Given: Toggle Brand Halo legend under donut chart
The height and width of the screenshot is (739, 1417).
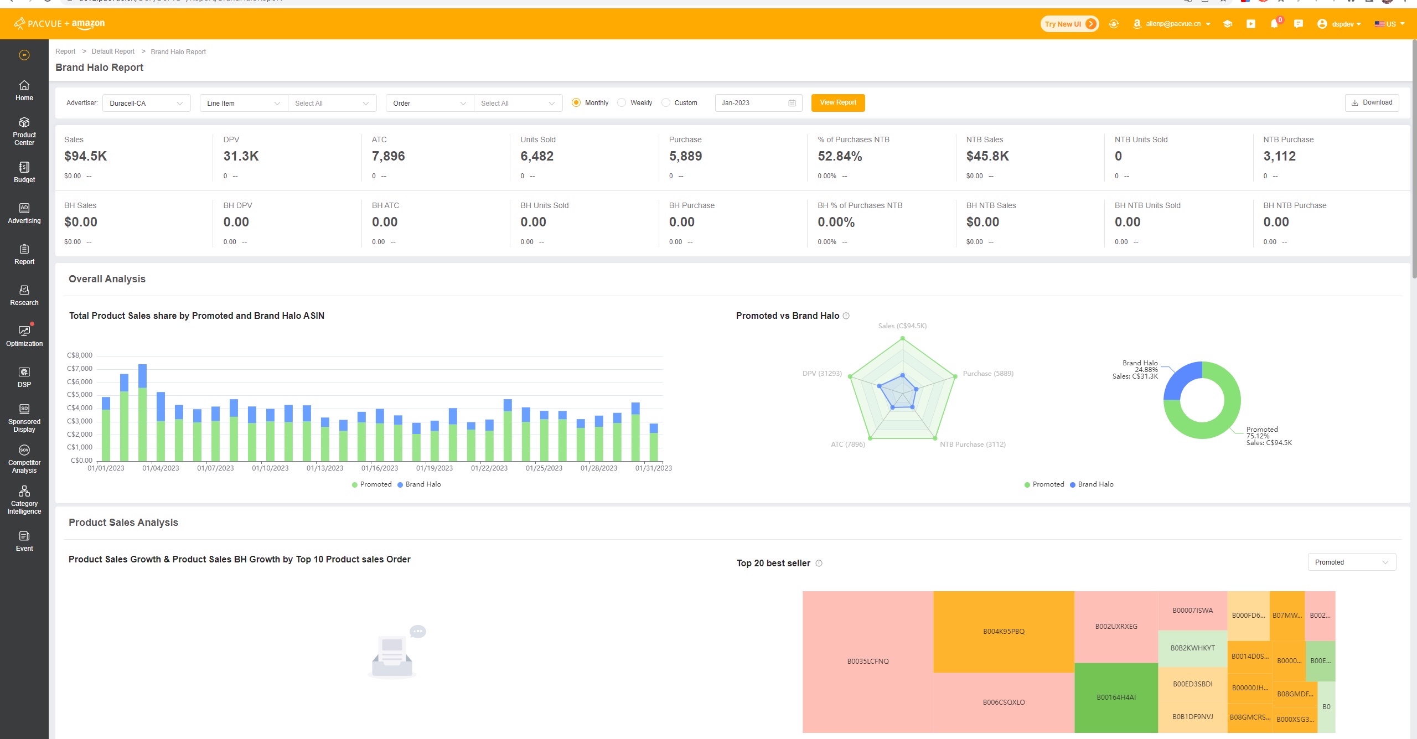Looking at the screenshot, I should pos(1092,484).
